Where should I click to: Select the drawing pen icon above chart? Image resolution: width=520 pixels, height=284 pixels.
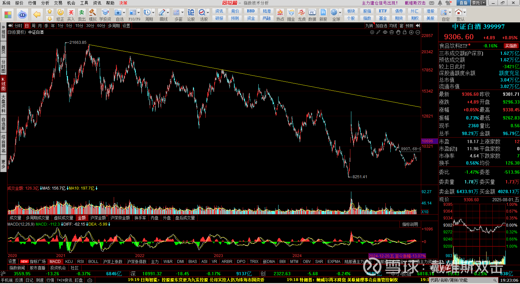(379, 32)
